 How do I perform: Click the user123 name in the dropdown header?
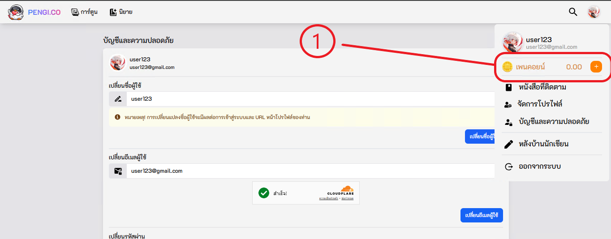coord(539,40)
